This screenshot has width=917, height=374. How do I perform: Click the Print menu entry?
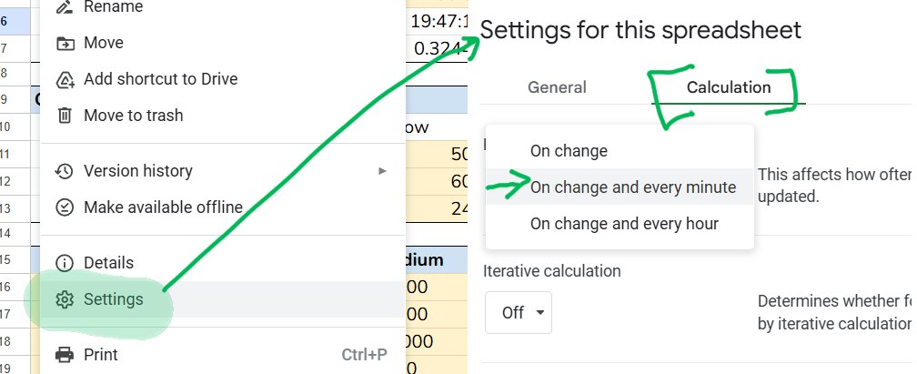point(223,355)
